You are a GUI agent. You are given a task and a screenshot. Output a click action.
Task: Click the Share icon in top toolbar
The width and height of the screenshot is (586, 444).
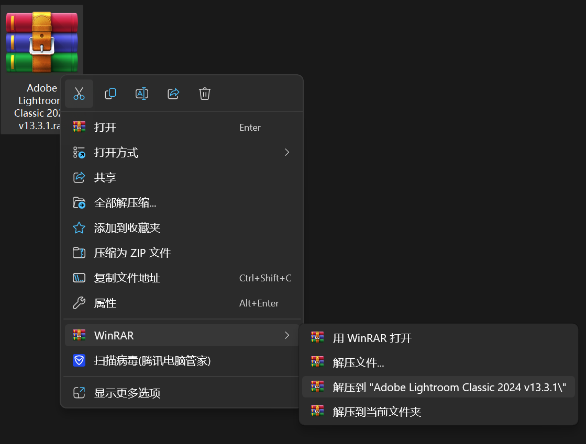[x=173, y=94]
